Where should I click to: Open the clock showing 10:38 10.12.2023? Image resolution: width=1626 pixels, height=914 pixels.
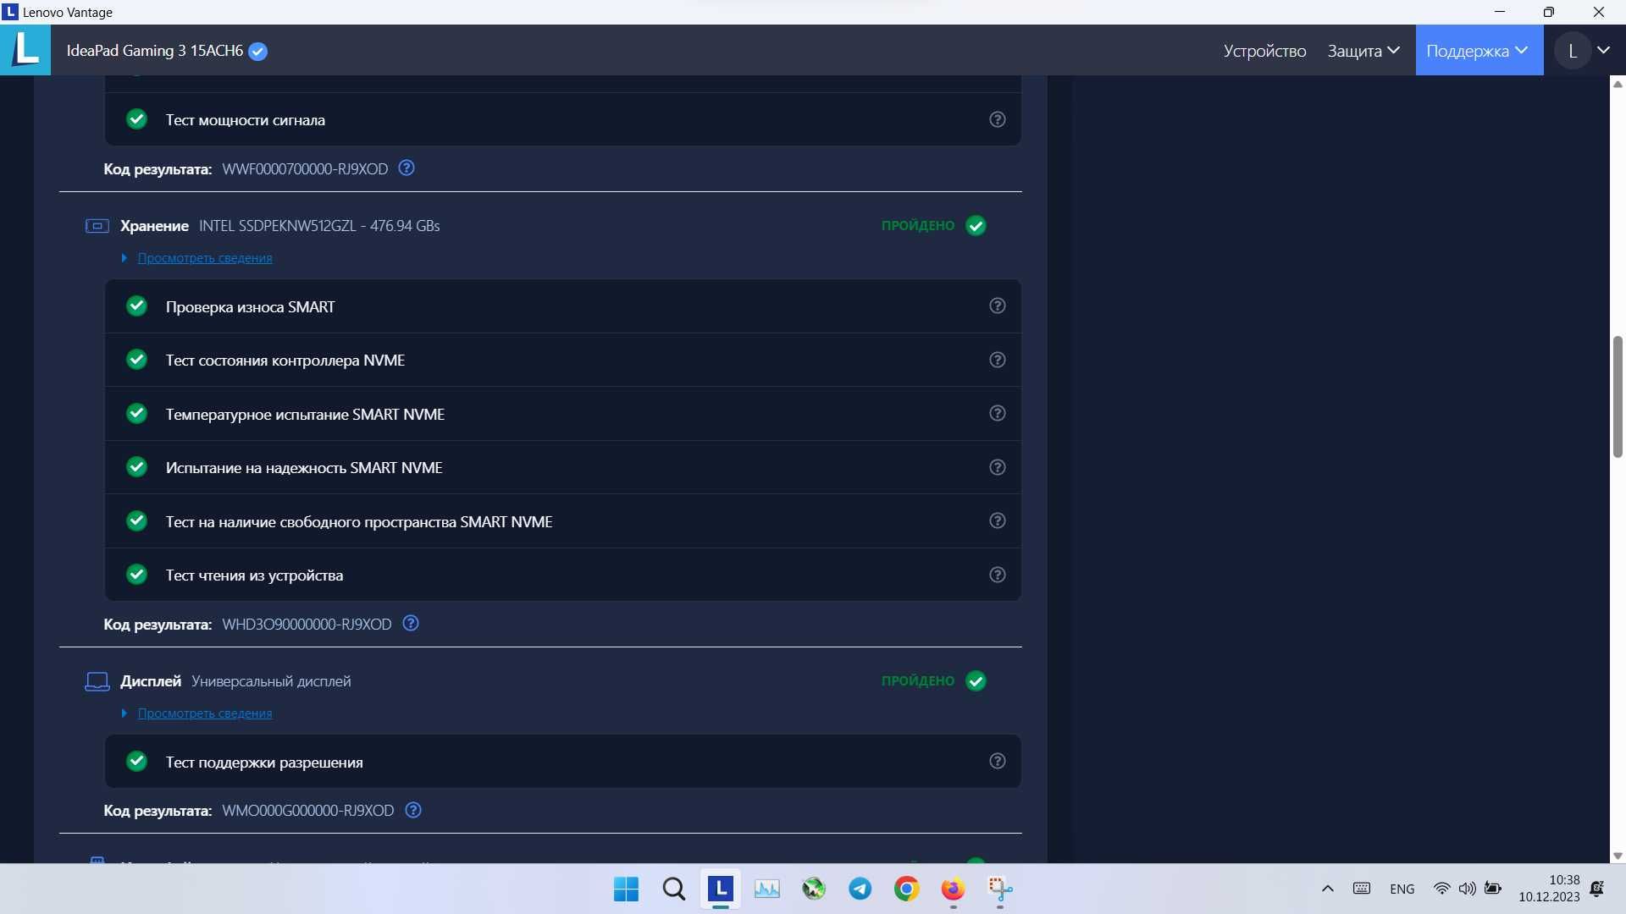tap(1549, 889)
